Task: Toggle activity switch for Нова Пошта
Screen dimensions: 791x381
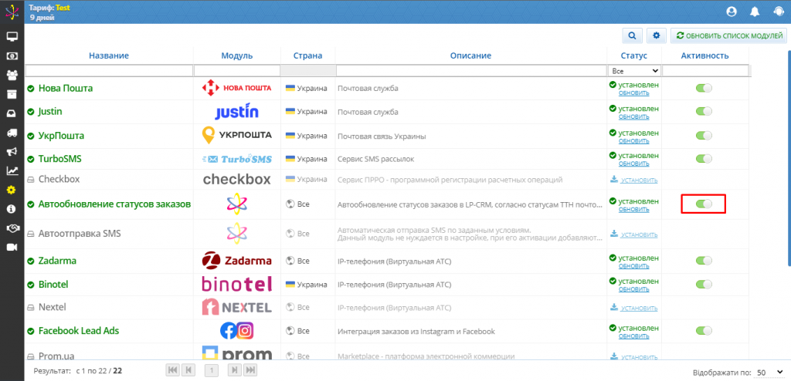Action: (x=704, y=88)
